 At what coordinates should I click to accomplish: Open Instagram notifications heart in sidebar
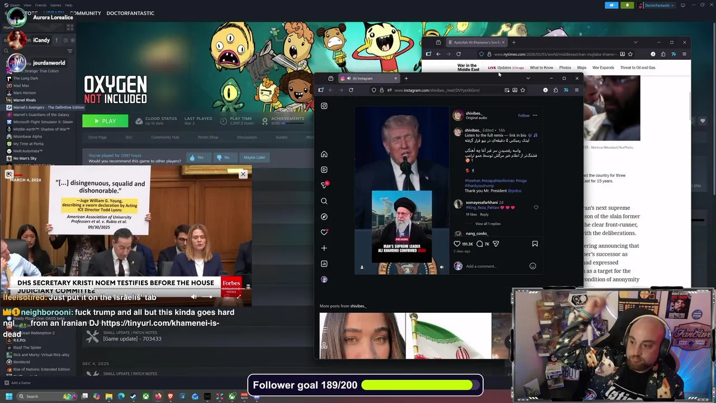point(324,232)
